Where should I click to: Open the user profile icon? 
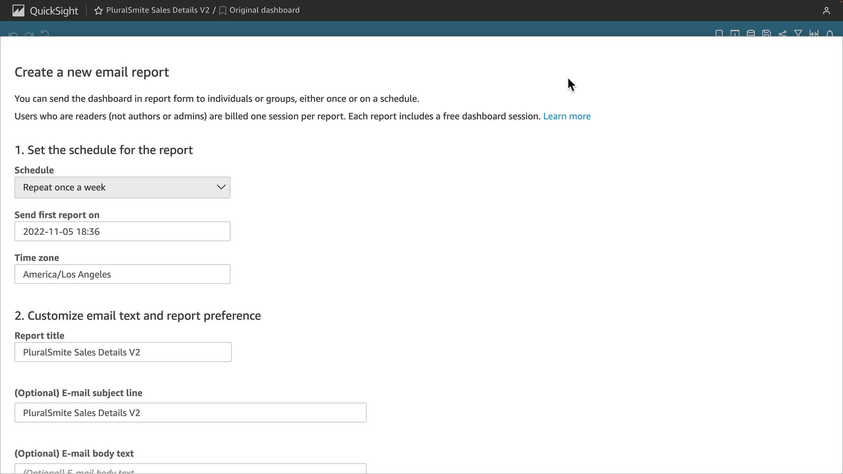click(826, 11)
